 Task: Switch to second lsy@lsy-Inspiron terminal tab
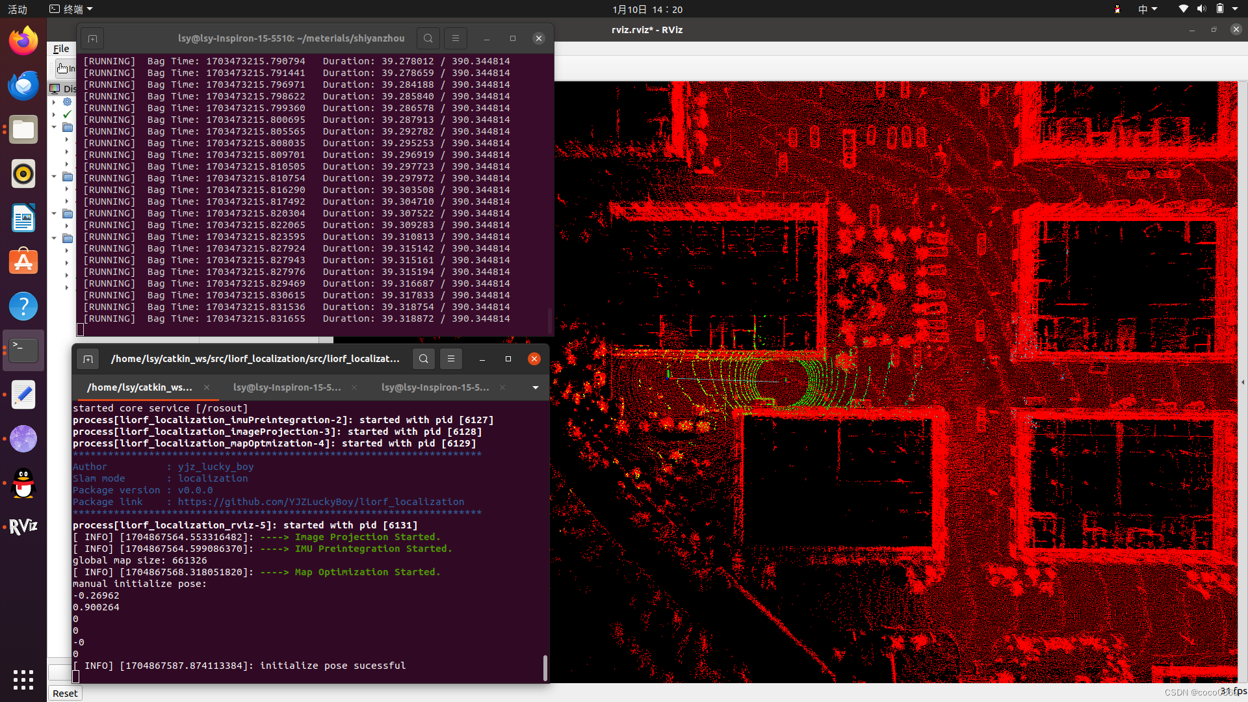click(435, 387)
